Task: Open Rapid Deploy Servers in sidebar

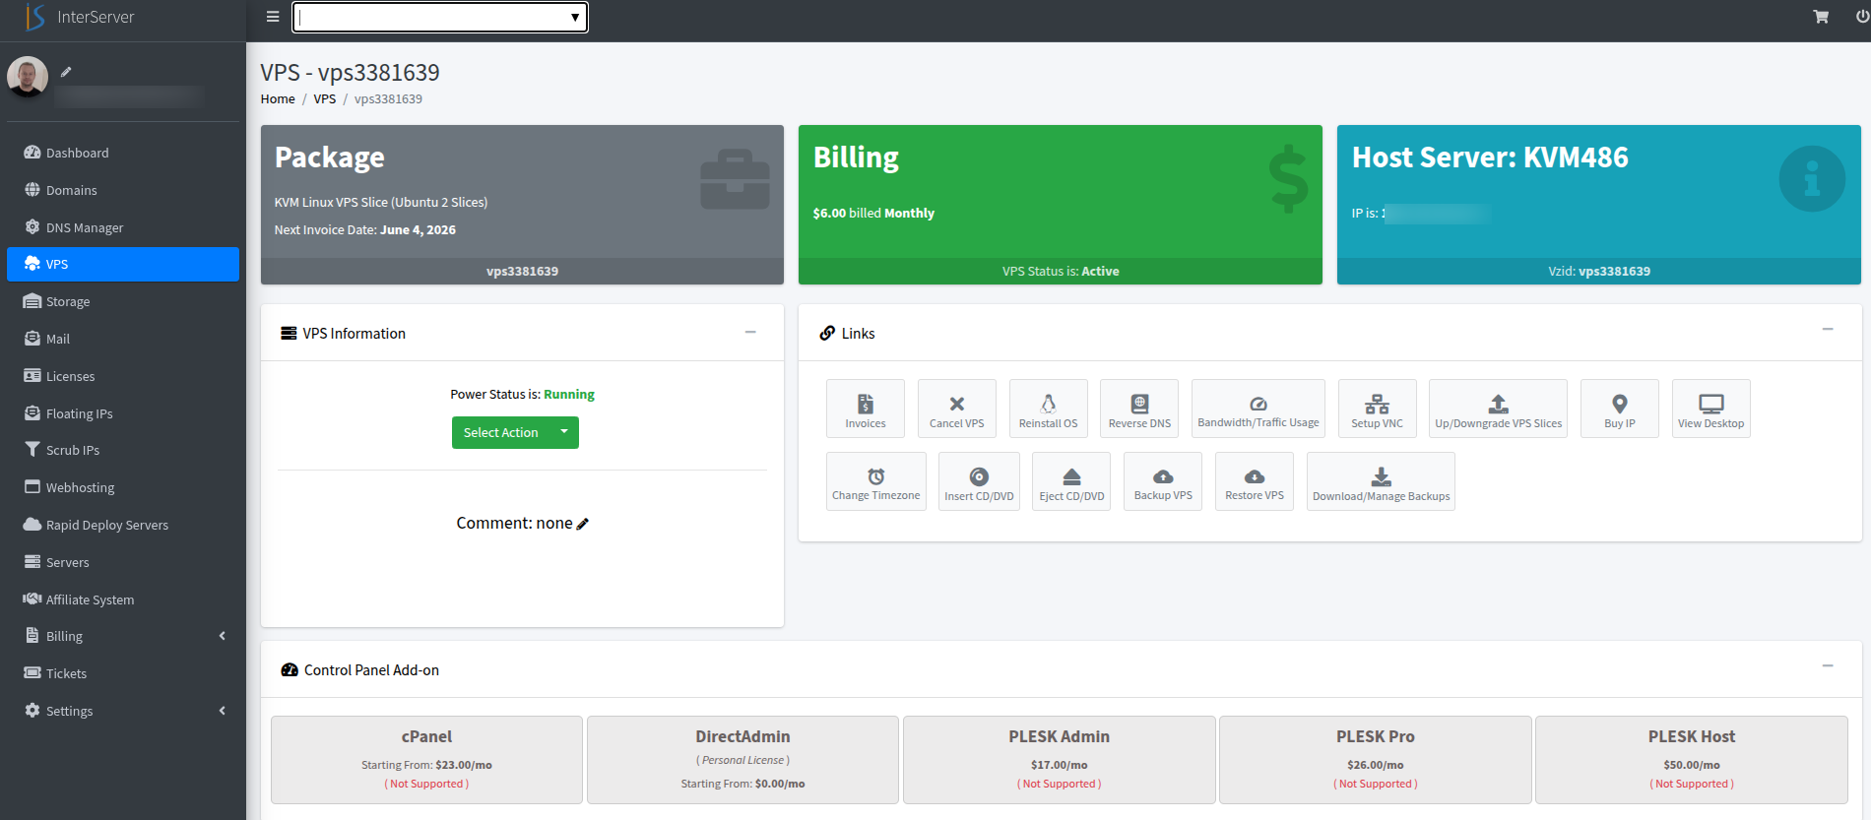Action: (x=123, y=525)
